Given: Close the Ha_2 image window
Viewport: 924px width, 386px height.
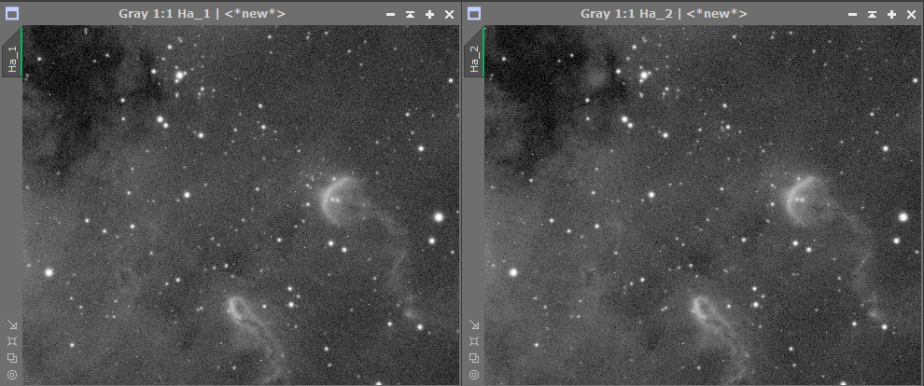Looking at the screenshot, I should pyautogui.click(x=911, y=14).
